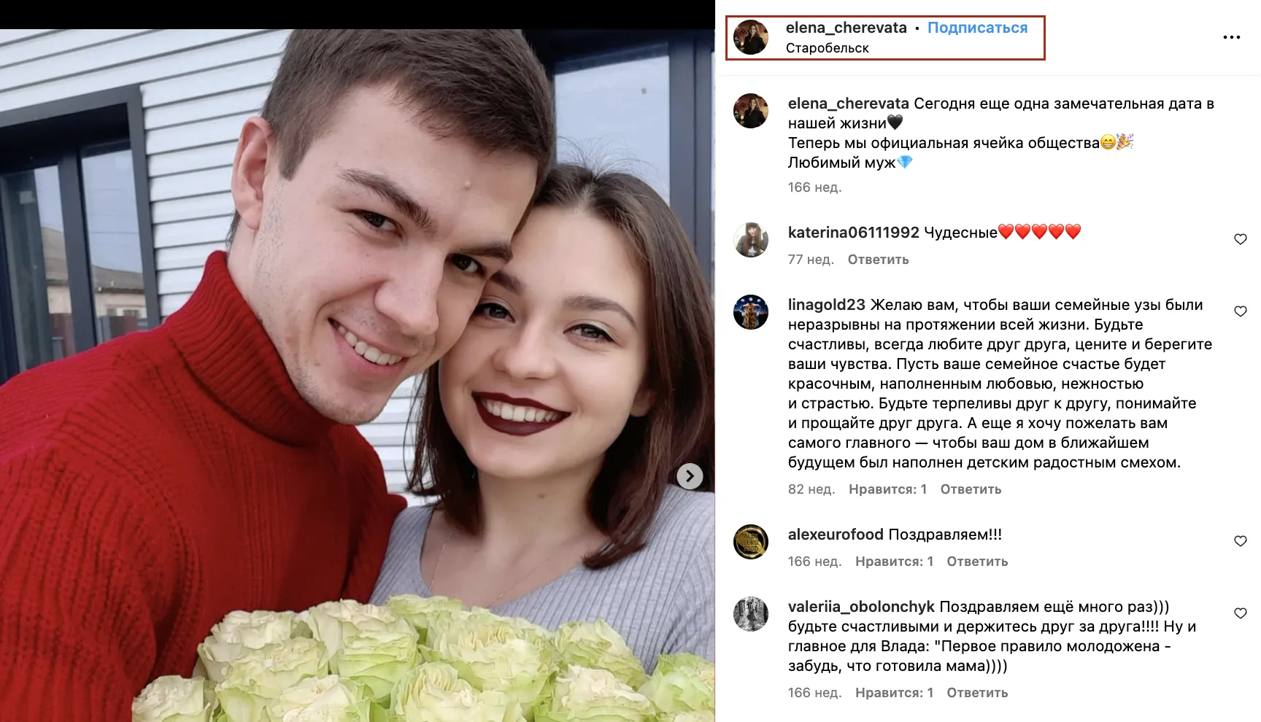
Task: Click Подписаться to follow elena_cherevata
Action: 977,28
